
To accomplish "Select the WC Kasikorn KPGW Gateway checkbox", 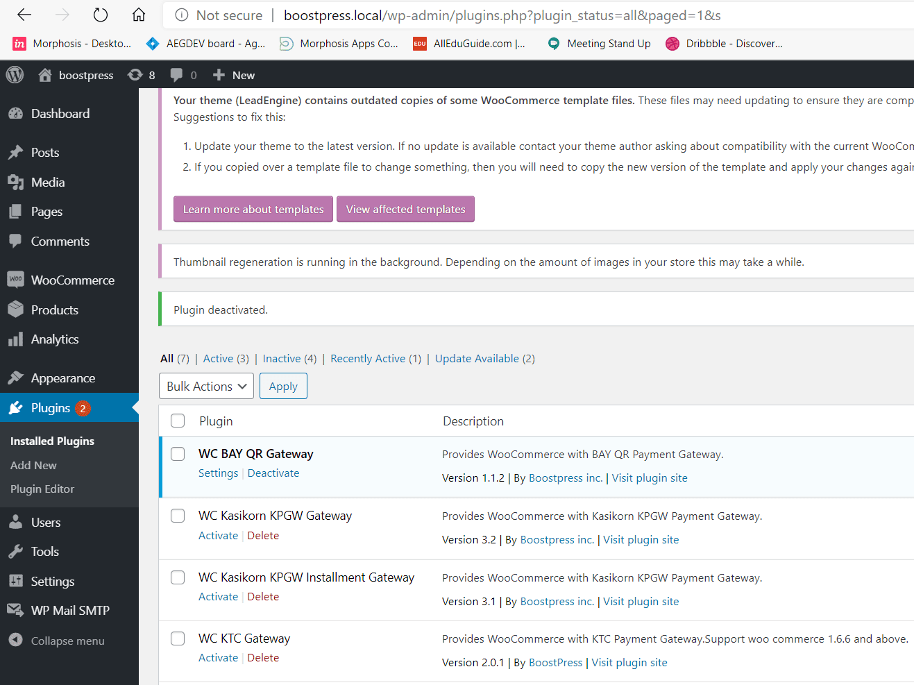I will 178,516.
